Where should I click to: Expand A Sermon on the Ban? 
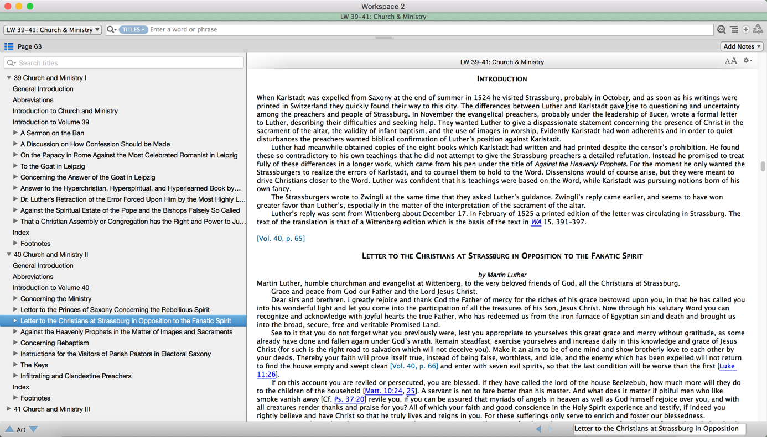[15, 133]
